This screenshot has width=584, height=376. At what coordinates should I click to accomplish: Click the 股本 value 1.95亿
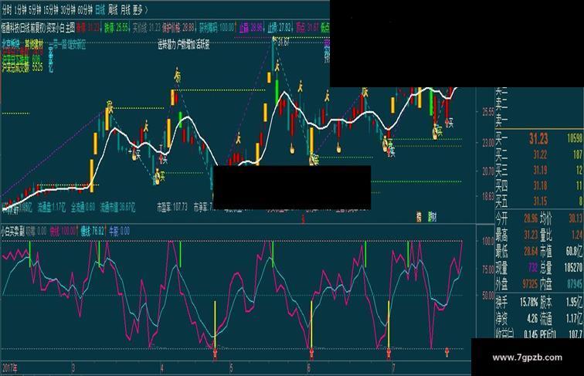point(574,303)
